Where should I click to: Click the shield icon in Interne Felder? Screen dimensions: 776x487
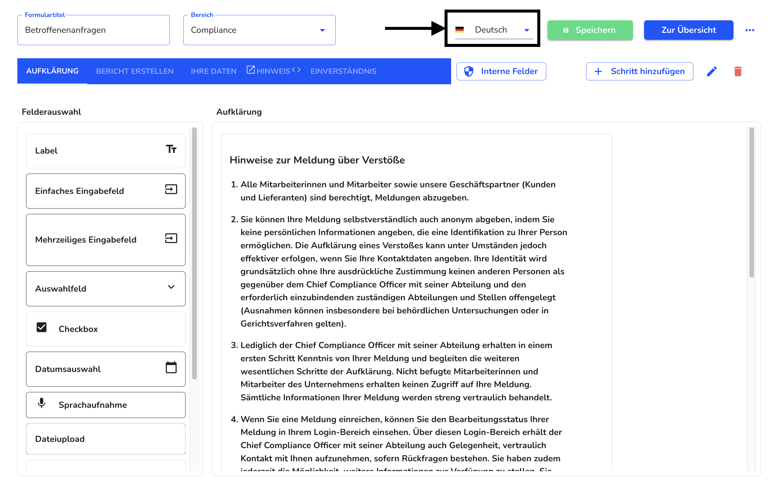coord(468,71)
